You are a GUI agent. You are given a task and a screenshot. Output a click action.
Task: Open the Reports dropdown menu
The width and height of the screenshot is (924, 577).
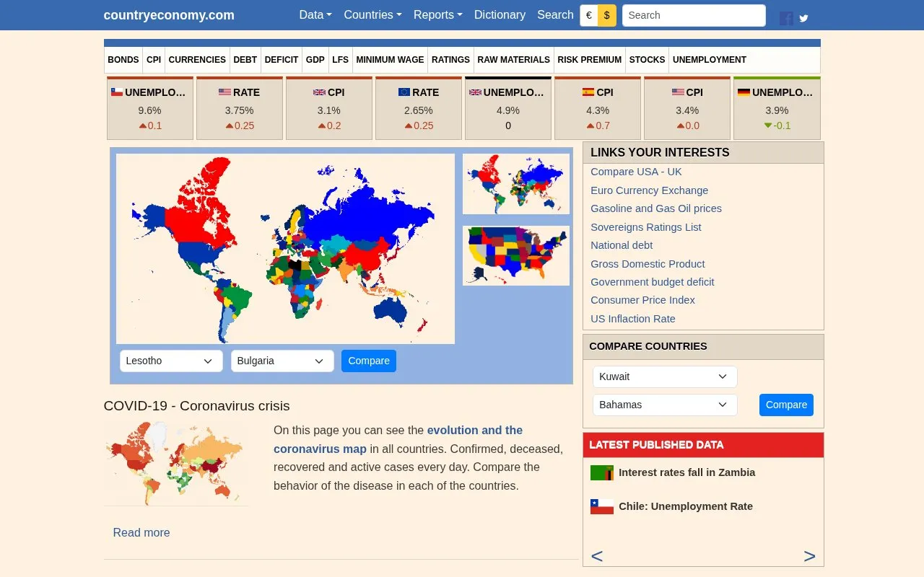(437, 14)
